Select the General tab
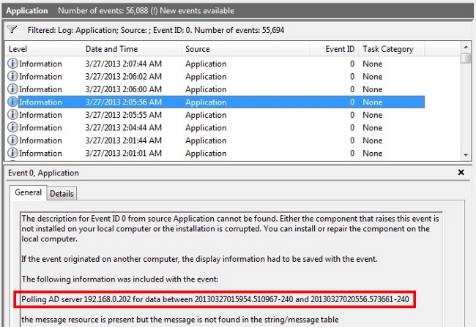476x327 pixels. click(x=29, y=192)
